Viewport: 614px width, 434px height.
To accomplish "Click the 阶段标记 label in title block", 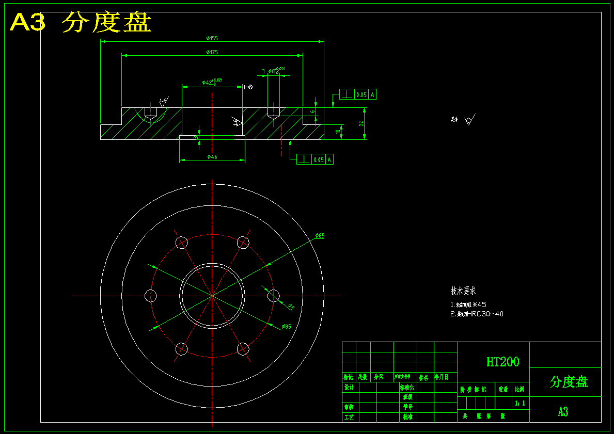I will click(x=473, y=390).
